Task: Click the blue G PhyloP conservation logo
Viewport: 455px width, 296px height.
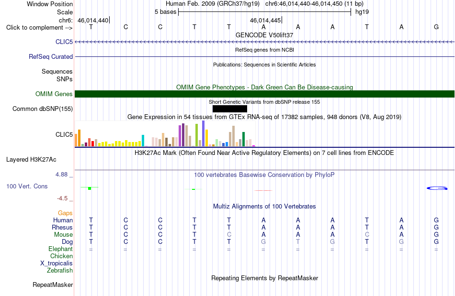Action: [437, 188]
